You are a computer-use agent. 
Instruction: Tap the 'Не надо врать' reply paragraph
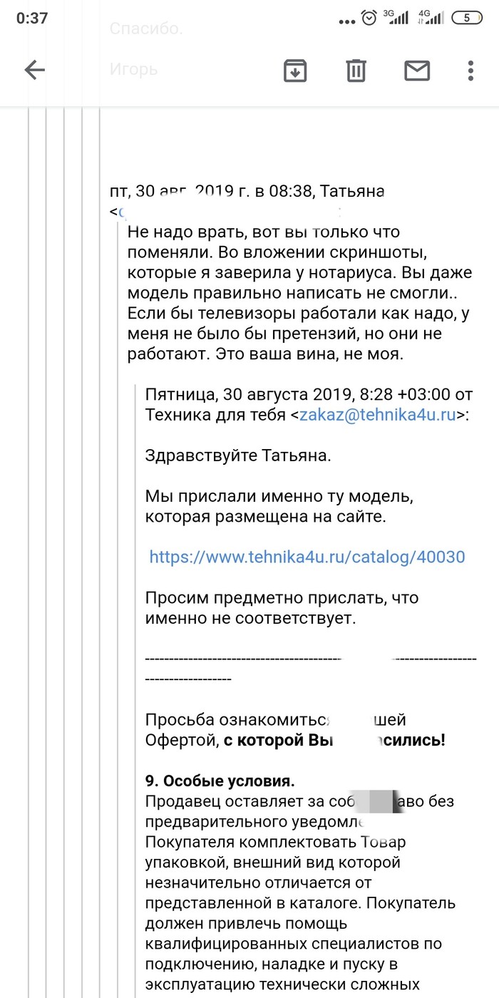coord(299,292)
